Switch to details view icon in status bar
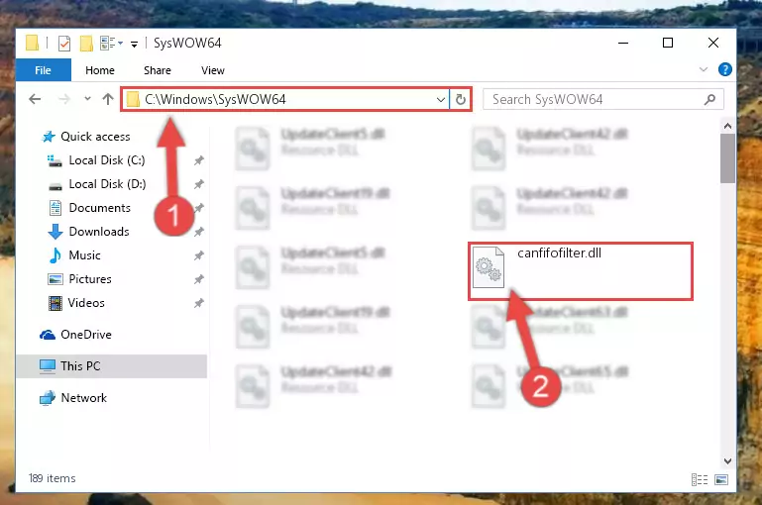 pyautogui.click(x=700, y=479)
